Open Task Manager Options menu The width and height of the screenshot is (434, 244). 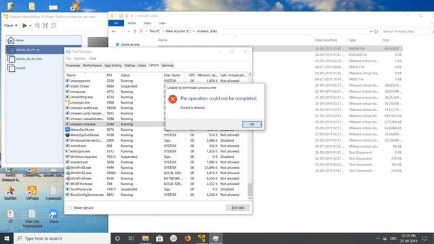pyautogui.click(x=80, y=58)
